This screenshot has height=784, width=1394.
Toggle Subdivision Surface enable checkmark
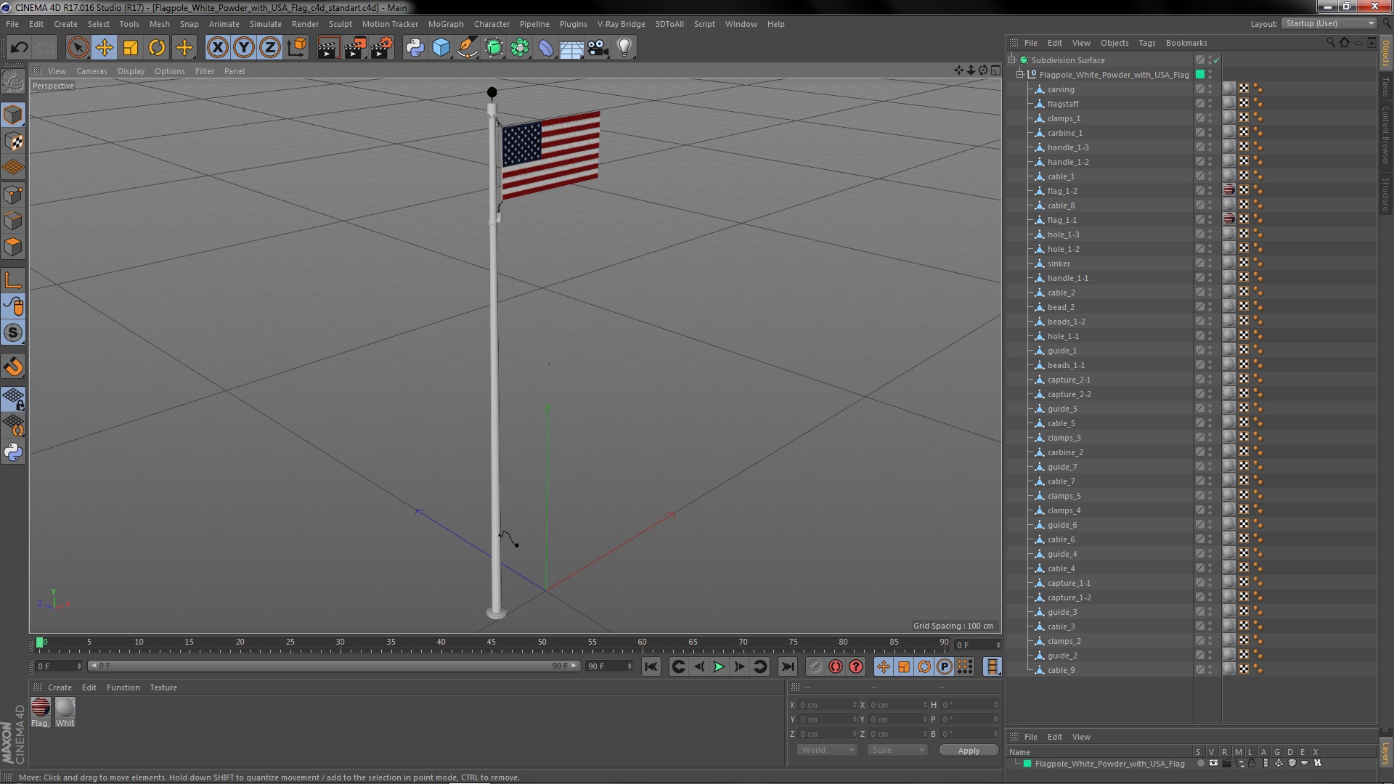tap(1217, 60)
